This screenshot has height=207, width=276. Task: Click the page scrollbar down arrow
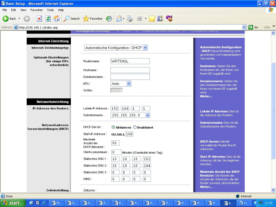pos(273,190)
